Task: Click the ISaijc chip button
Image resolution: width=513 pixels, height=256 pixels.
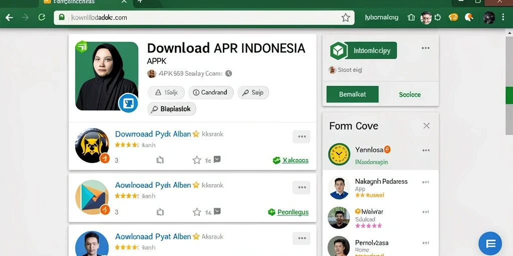Action: [x=166, y=92]
